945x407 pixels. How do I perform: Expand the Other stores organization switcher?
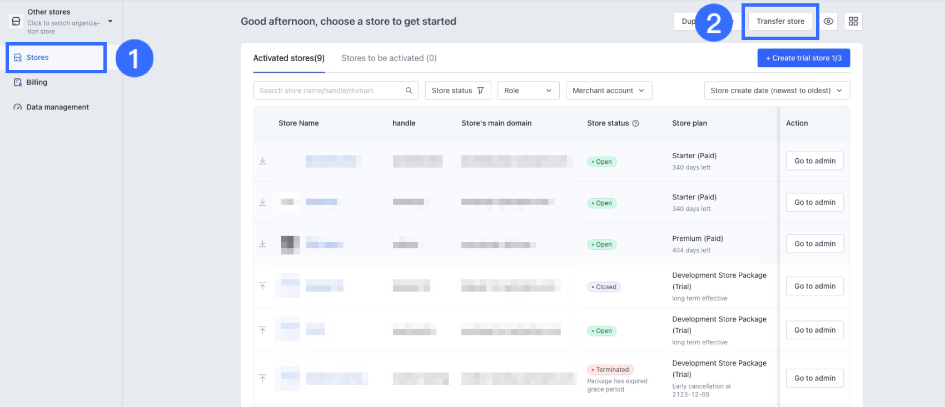pyautogui.click(x=110, y=21)
